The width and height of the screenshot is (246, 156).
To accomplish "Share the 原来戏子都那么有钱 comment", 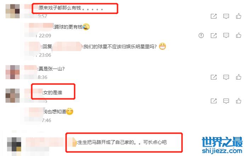I will pyautogui.click(x=213, y=16).
